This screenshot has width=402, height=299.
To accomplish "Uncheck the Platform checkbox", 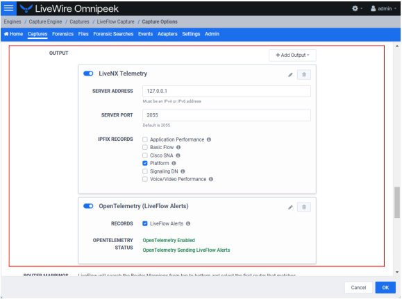I will click(x=145, y=163).
